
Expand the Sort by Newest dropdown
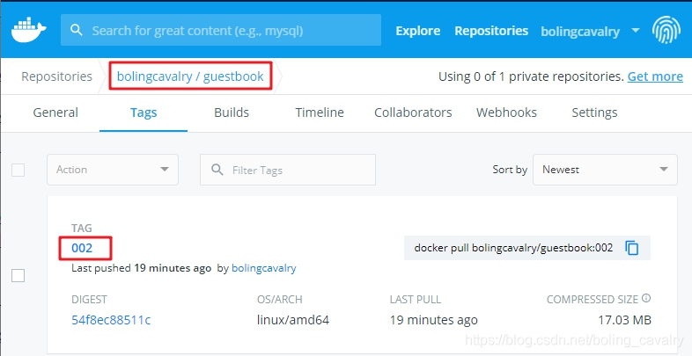(x=605, y=170)
